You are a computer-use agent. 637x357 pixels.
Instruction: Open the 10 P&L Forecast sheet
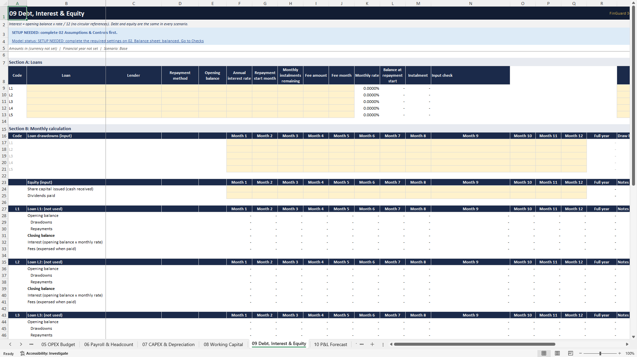tap(330, 344)
